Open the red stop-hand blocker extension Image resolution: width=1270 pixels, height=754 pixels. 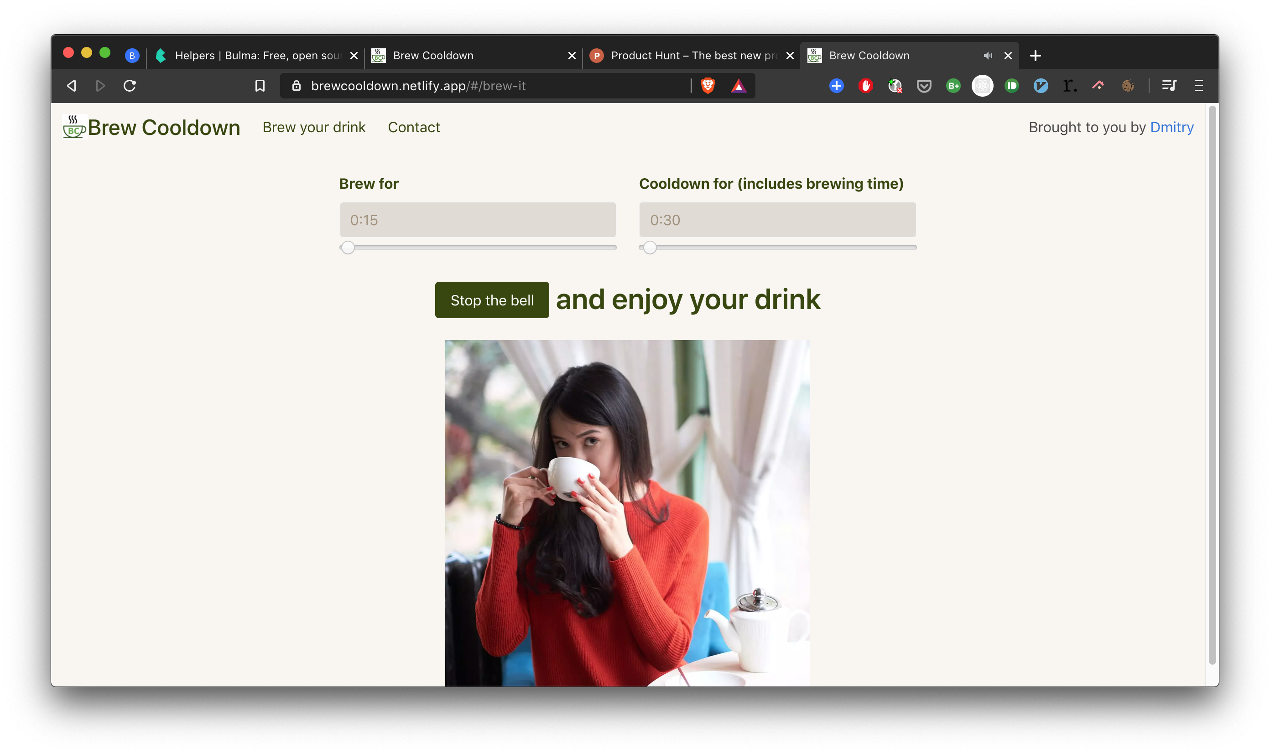(865, 86)
